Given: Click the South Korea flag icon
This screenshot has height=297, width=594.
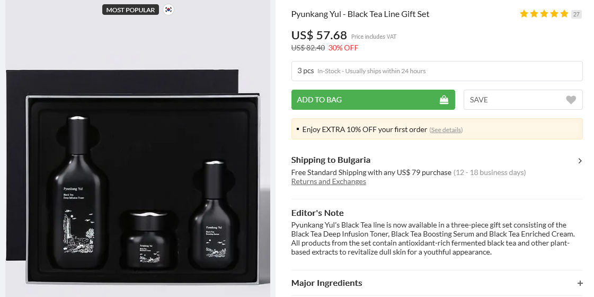Looking at the screenshot, I should coord(168,10).
